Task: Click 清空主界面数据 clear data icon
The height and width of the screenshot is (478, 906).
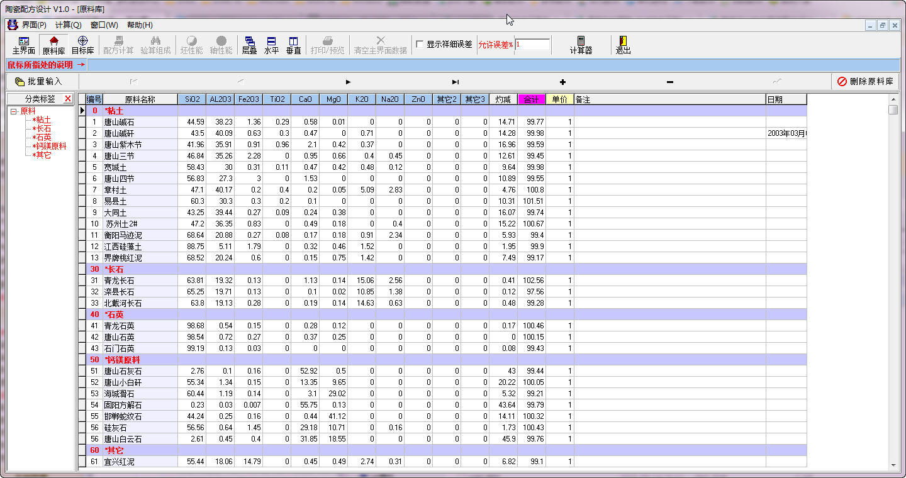Action: coord(380,45)
